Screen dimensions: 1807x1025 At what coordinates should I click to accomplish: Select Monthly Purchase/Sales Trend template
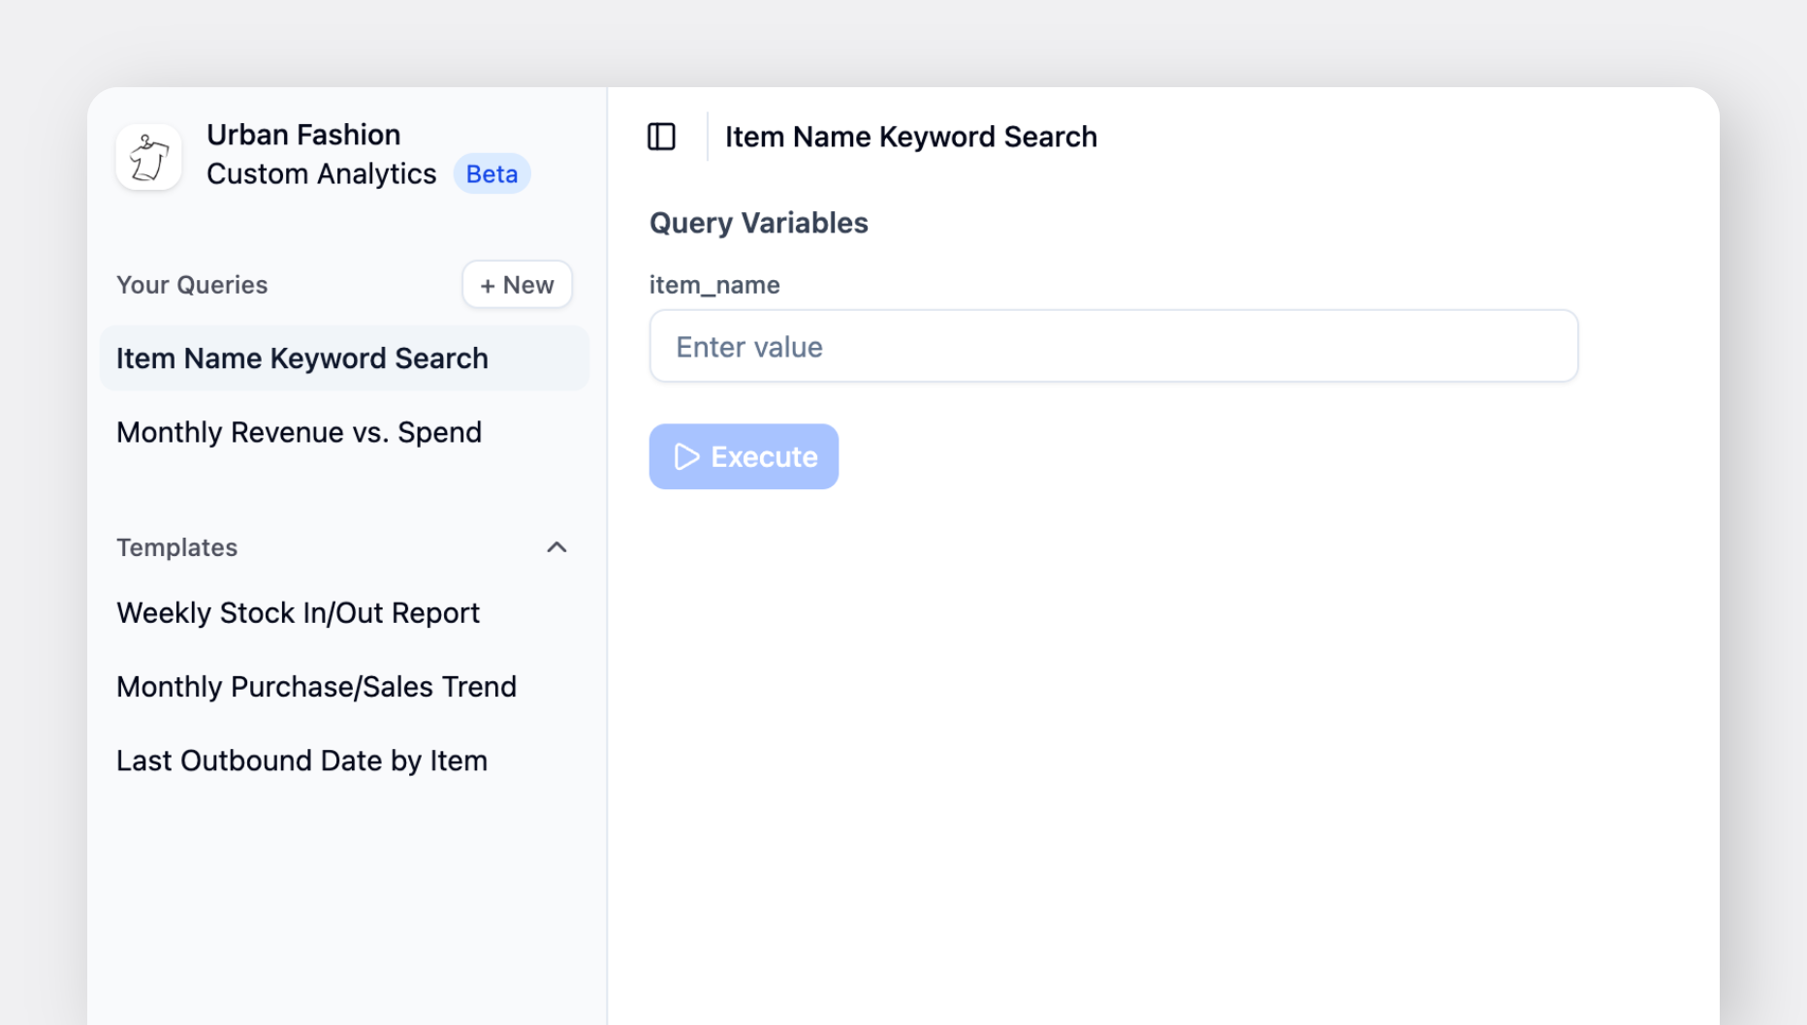pyautogui.click(x=316, y=687)
